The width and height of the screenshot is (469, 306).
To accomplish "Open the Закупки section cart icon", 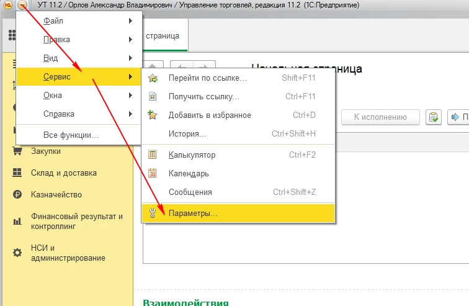I will click(x=17, y=151).
